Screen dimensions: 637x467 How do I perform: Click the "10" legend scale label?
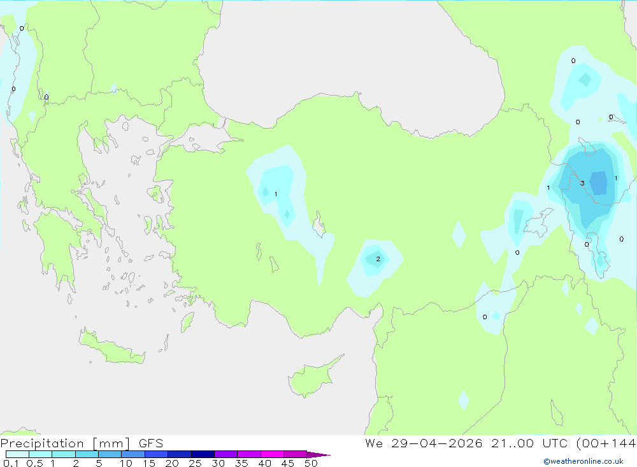126,463
